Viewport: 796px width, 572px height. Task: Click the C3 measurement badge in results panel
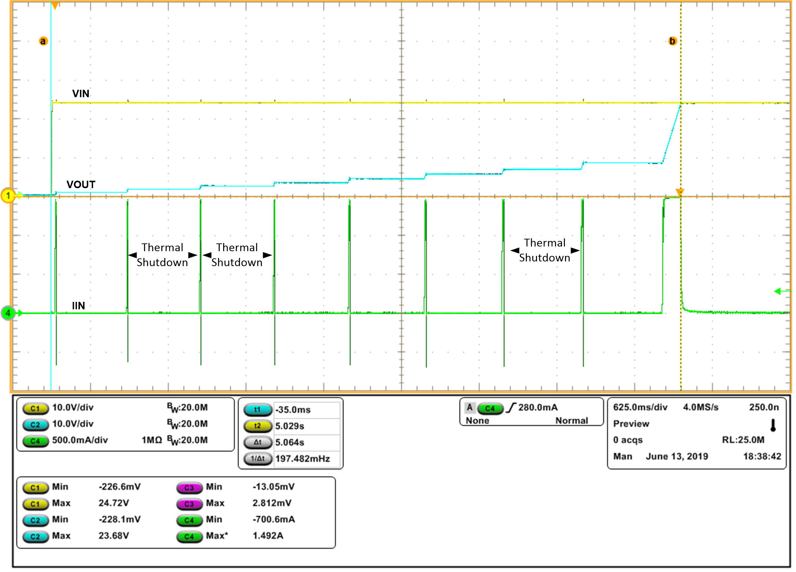pyautogui.click(x=190, y=487)
